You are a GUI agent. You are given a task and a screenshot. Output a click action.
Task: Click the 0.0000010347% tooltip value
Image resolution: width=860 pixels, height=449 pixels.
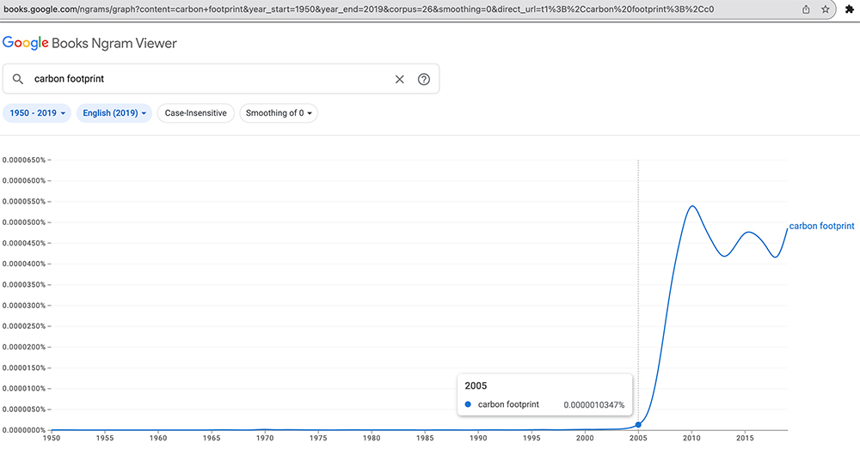pos(594,405)
